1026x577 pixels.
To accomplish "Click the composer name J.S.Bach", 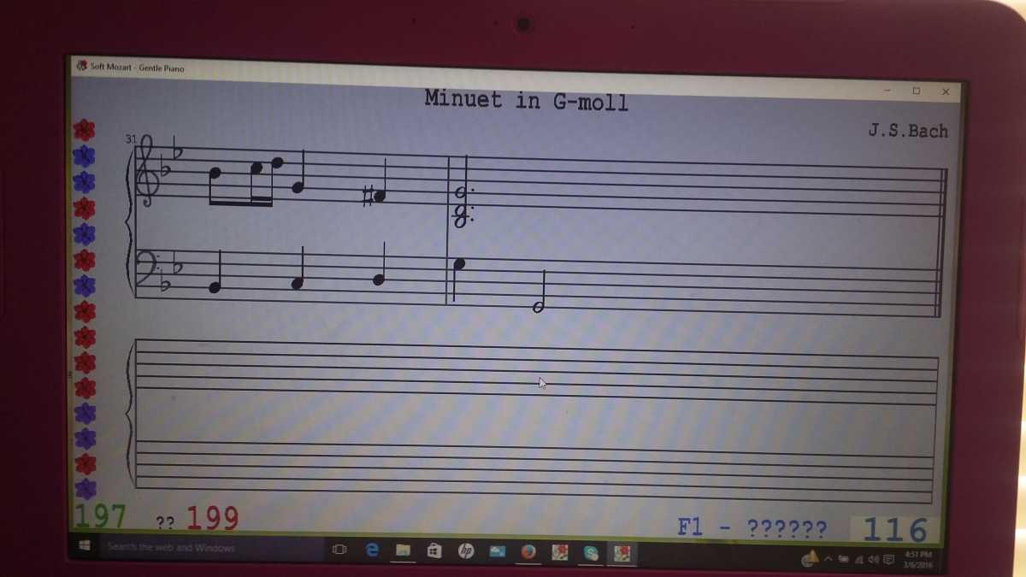I will pos(908,131).
